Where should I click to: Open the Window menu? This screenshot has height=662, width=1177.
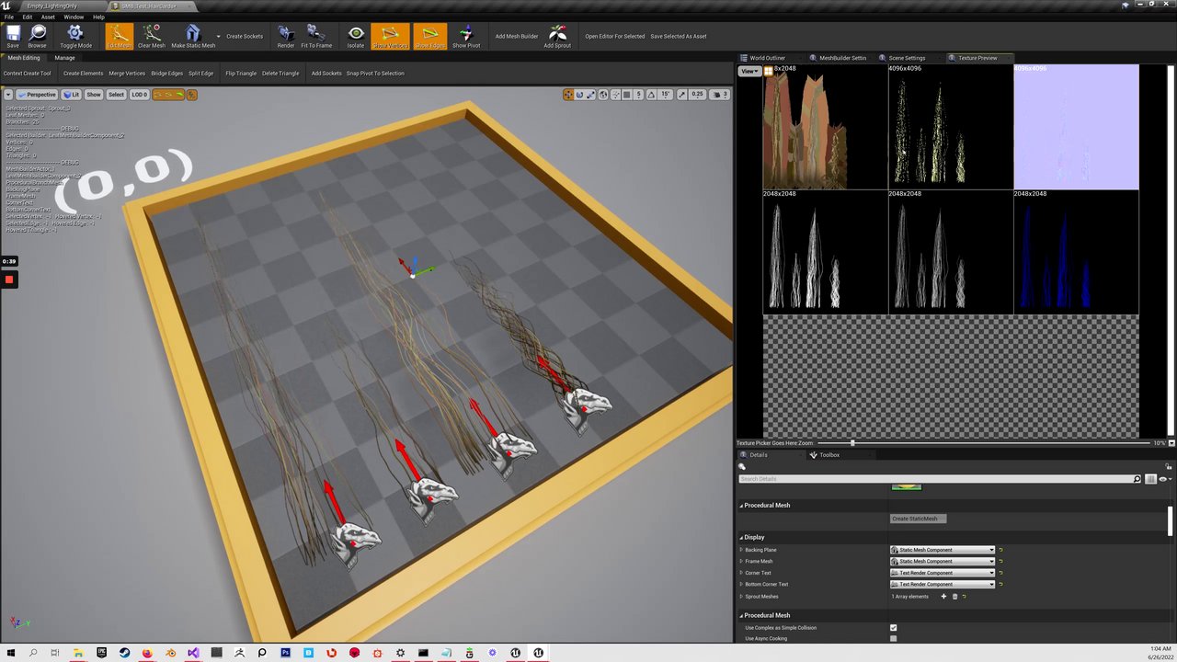(74, 17)
